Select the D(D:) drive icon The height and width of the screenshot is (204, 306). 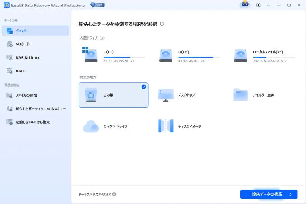point(166,55)
